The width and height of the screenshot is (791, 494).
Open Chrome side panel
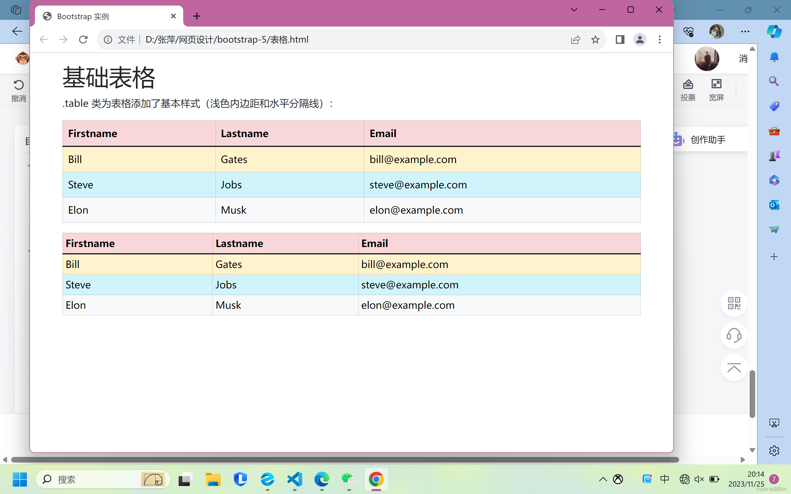tap(620, 40)
